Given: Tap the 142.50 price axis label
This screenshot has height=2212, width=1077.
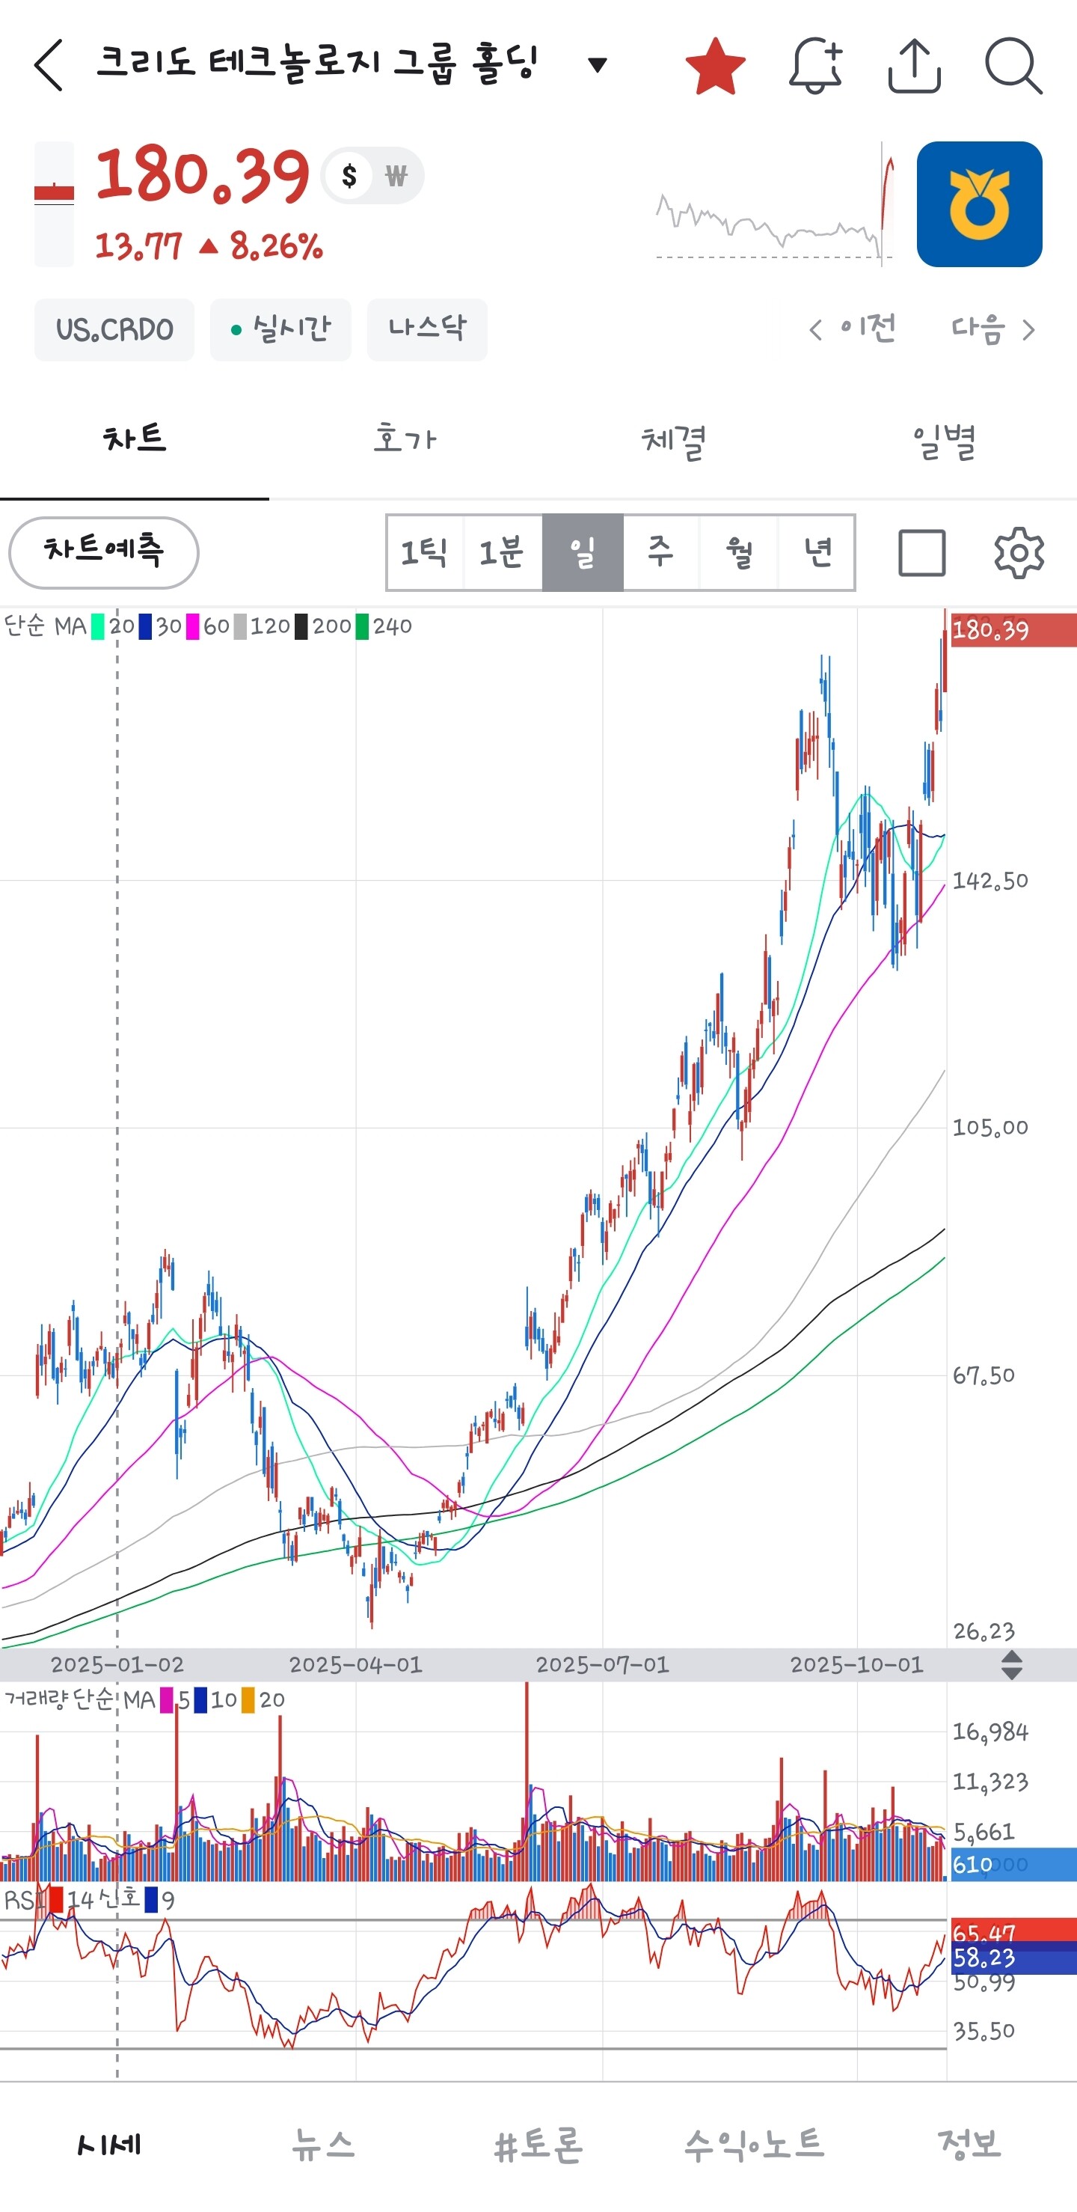Looking at the screenshot, I should pos(990,881).
